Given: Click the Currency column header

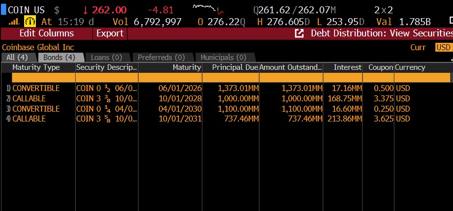Looking at the screenshot, I should [410, 68].
